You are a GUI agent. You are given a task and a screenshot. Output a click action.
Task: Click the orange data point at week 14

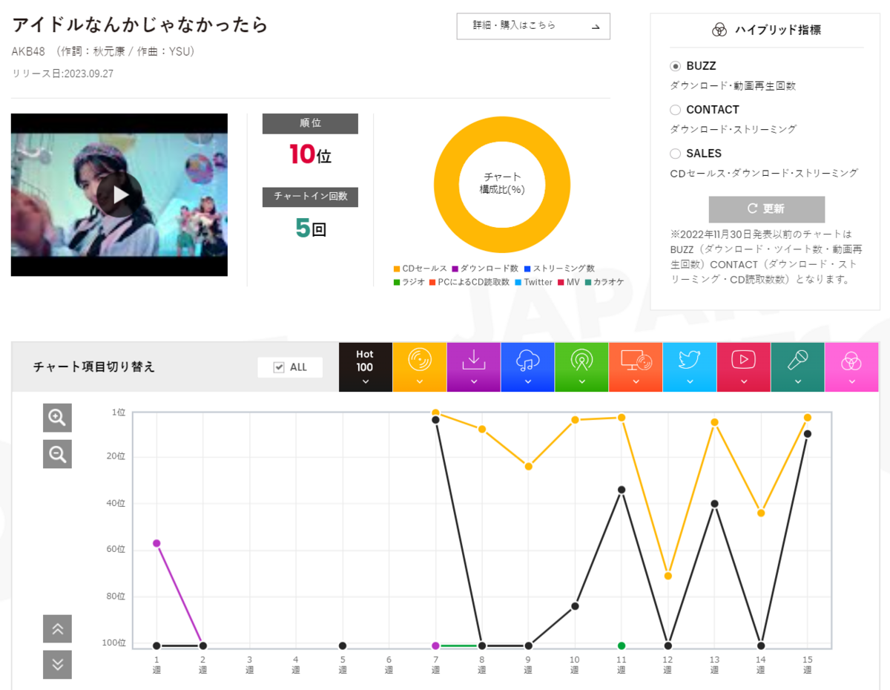[x=761, y=513]
